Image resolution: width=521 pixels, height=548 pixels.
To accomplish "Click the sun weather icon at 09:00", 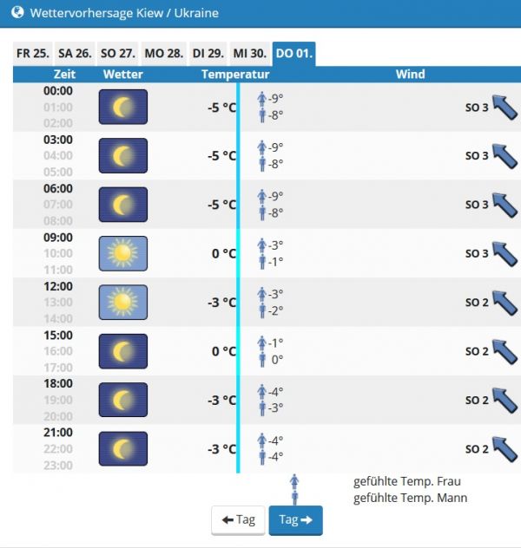I will click(123, 253).
